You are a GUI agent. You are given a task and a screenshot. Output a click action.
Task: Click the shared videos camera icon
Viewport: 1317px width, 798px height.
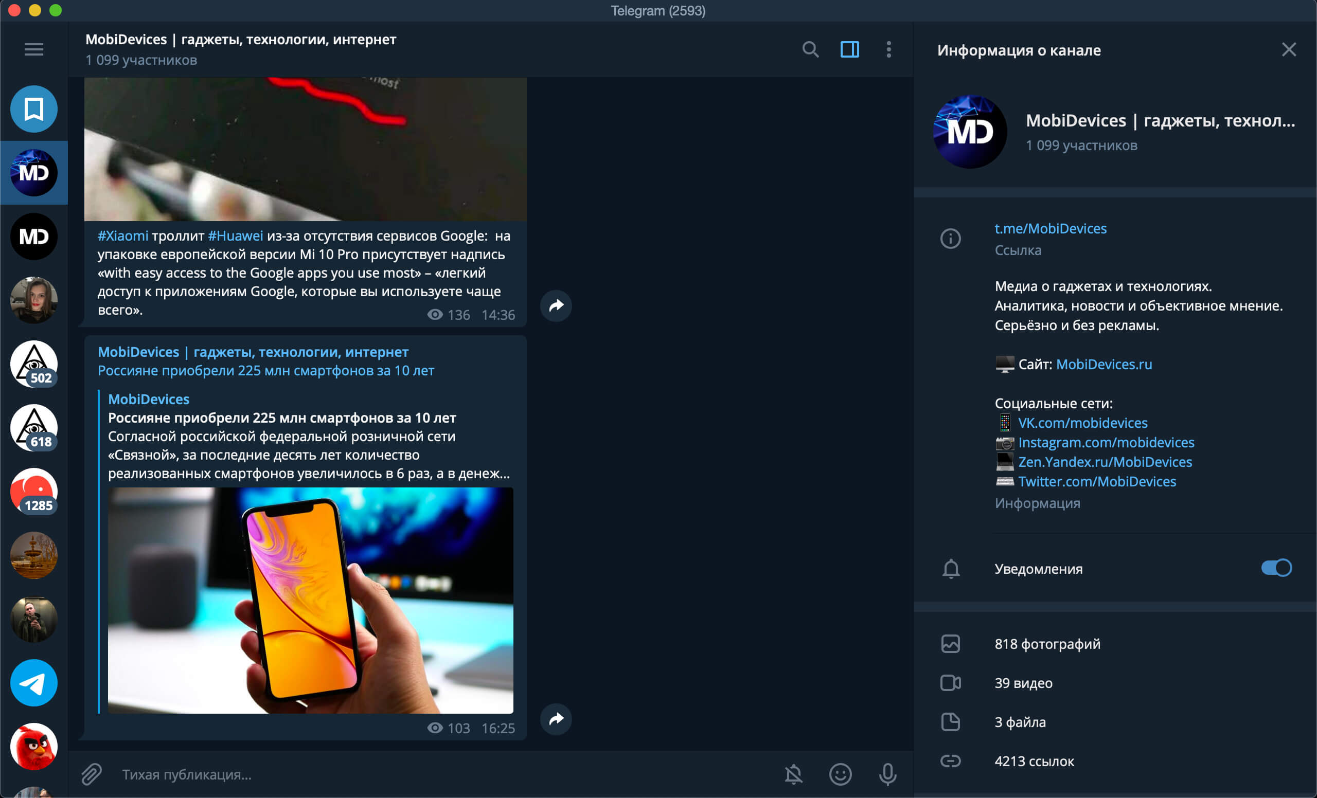click(x=950, y=683)
